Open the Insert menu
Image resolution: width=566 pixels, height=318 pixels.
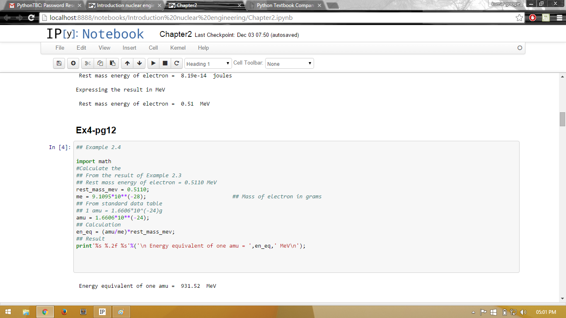click(129, 48)
